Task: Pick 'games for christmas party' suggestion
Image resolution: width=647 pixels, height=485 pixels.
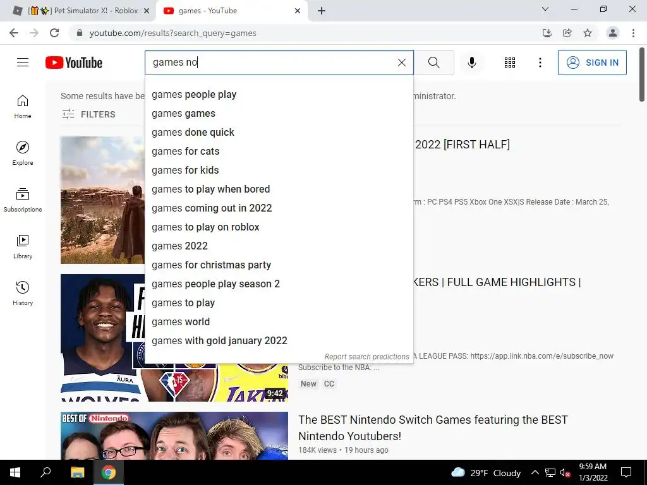Action: 279,265
